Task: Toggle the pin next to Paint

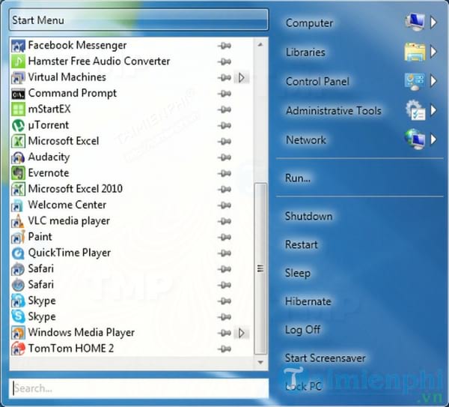Action: point(224,237)
